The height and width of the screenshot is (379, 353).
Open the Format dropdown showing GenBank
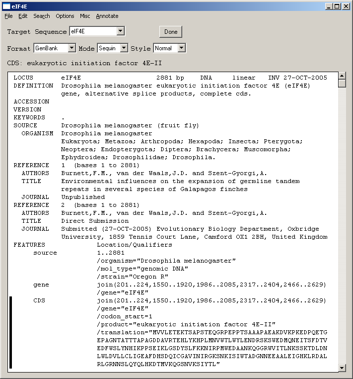(71, 48)
